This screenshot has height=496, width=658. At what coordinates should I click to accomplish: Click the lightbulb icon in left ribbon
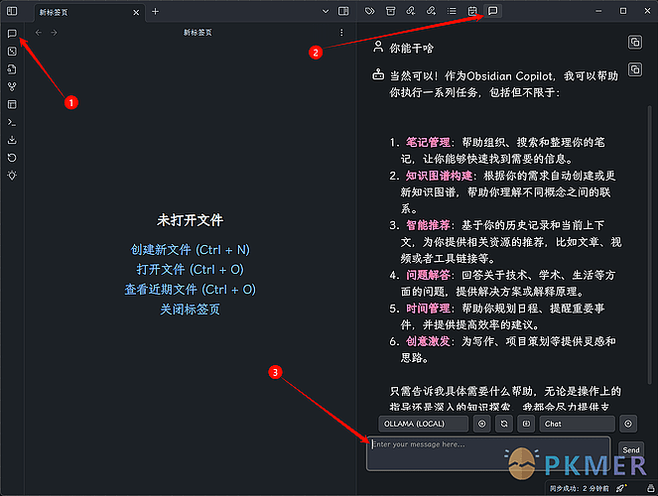[12, 176]
